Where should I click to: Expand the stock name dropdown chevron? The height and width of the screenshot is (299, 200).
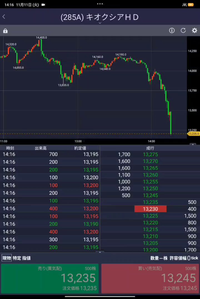[x=100, y=23]
